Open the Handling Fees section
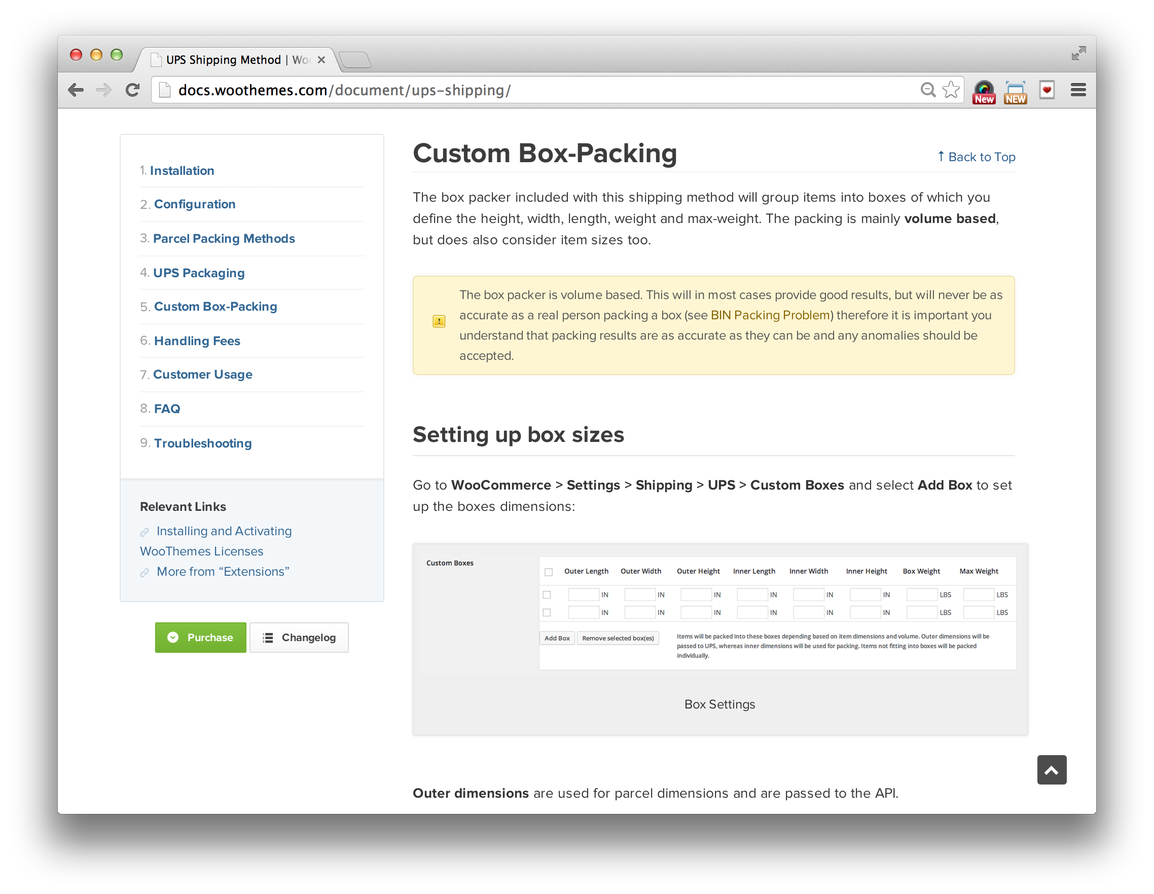 click(197, 341)
